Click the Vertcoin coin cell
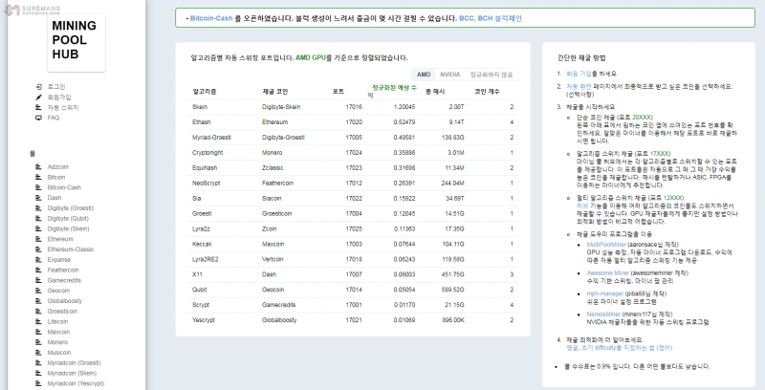This screenshot has height=390, width=765. [273, 259]
